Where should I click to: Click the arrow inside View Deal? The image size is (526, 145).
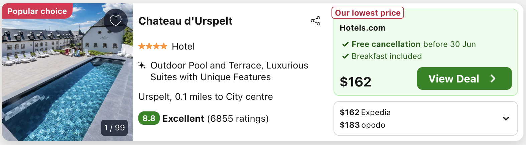coord(493,78)
